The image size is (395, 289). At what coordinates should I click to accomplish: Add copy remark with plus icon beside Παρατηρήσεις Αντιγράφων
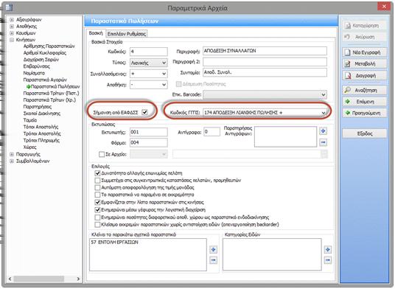(324, 131)
